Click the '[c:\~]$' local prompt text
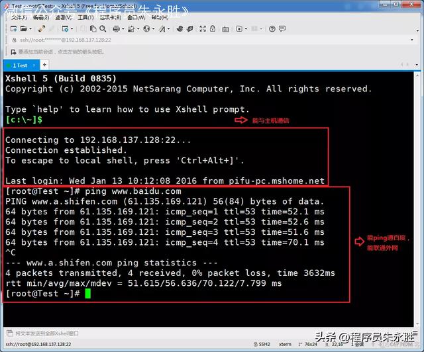Screen dimensions: 424x352 coord(24,119)
